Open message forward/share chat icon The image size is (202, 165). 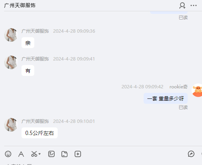[x=191, y=154]
